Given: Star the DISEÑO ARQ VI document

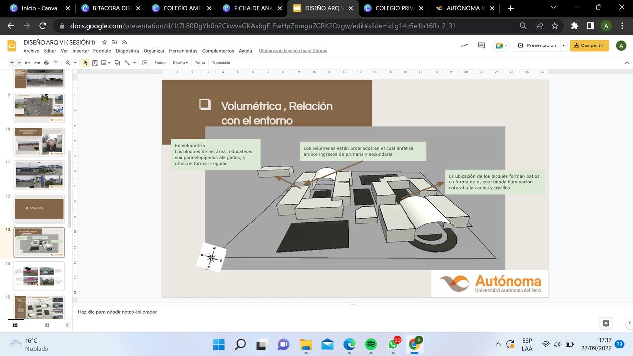Looking at the screenshot, I should point(104,43).
